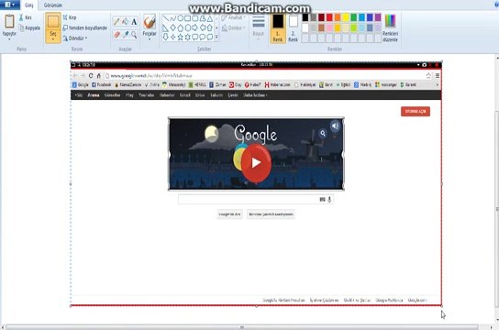
Task: Open Renkleri düzenle color editor
Action: (x=390, y=28)
